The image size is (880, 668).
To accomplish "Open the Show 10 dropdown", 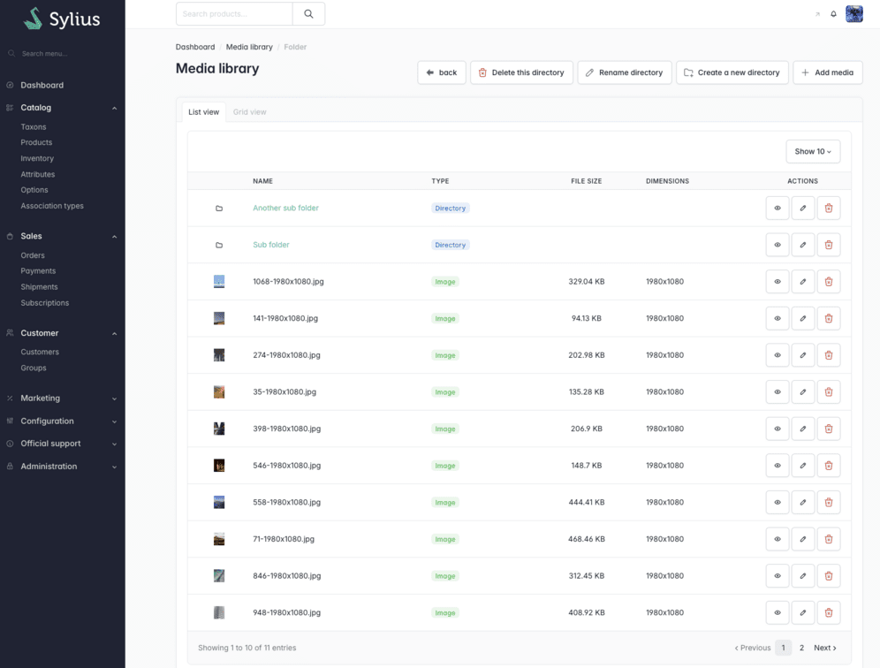I will click(x=813, y=152).
